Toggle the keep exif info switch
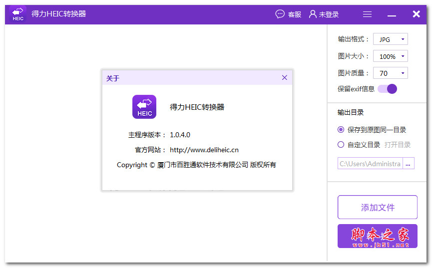This screenshot has height=268, width=432. pos(388,89)
